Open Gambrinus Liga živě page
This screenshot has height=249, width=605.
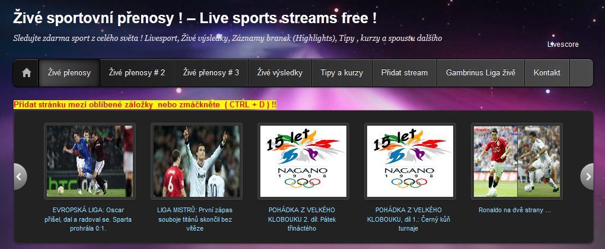480,73
